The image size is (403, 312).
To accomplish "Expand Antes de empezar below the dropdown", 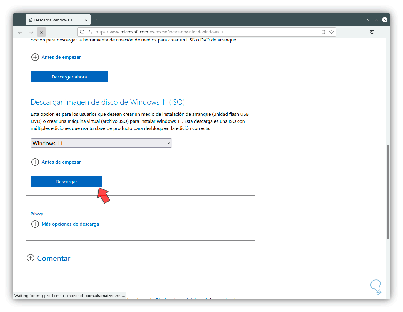I will click(x=56, y=162).
